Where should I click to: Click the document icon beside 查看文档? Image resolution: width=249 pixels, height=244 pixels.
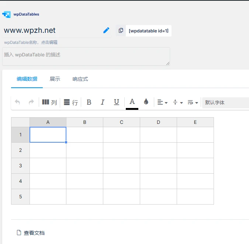tap(19, 233)
